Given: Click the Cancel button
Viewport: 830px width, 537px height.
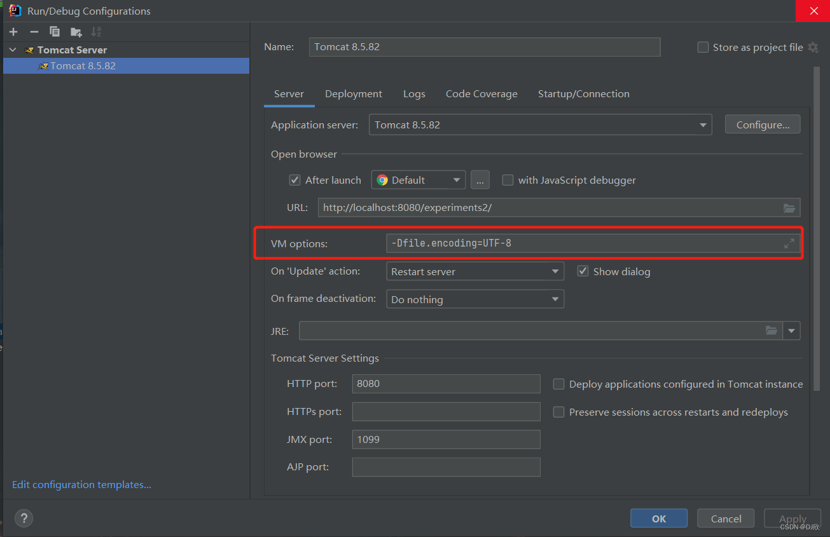Looking at the screenshot, I should click(x=726, y=519).
